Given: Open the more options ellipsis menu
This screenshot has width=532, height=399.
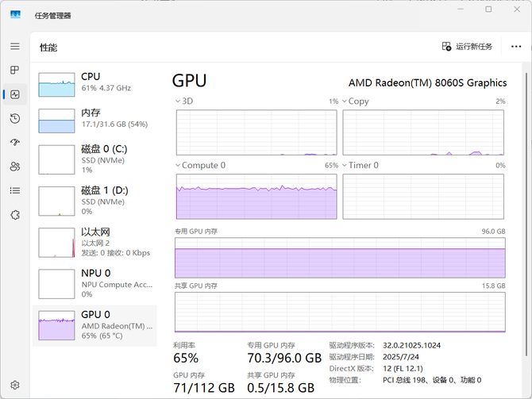Looking at the screenshot, I should coord(516,47).
